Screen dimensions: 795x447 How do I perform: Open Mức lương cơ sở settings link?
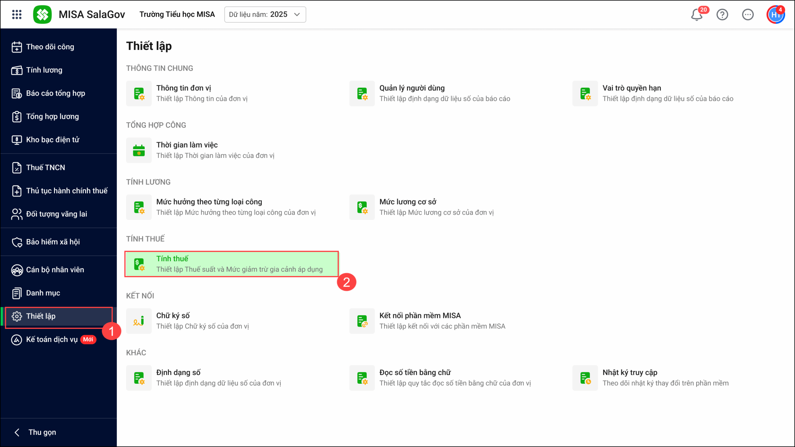pyautogui.click(x=407, y=202)
